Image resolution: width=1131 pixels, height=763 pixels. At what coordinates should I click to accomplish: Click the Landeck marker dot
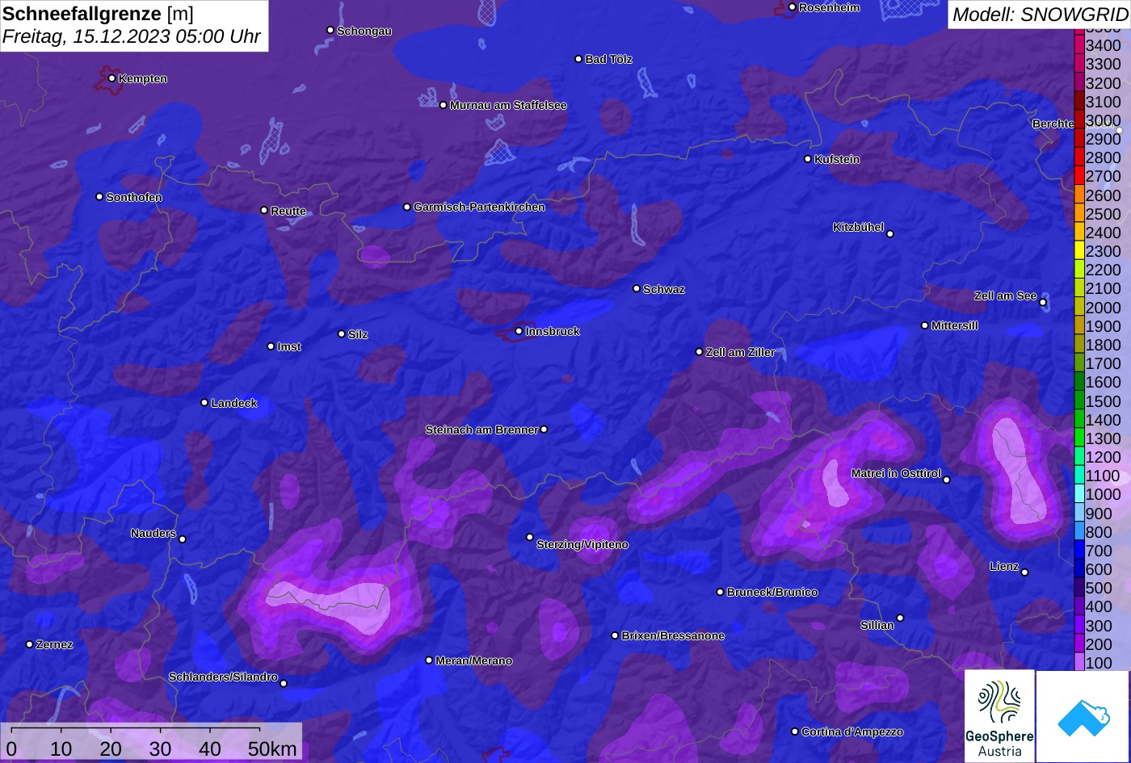[204, 403]
